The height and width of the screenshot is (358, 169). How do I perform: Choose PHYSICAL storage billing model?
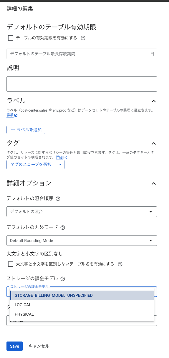(x=82, y=314)
